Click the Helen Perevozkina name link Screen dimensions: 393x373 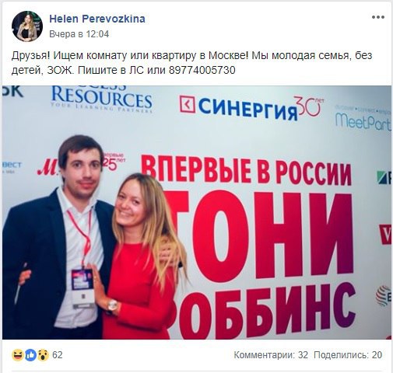pyautogui.click(x=97, y=19)
